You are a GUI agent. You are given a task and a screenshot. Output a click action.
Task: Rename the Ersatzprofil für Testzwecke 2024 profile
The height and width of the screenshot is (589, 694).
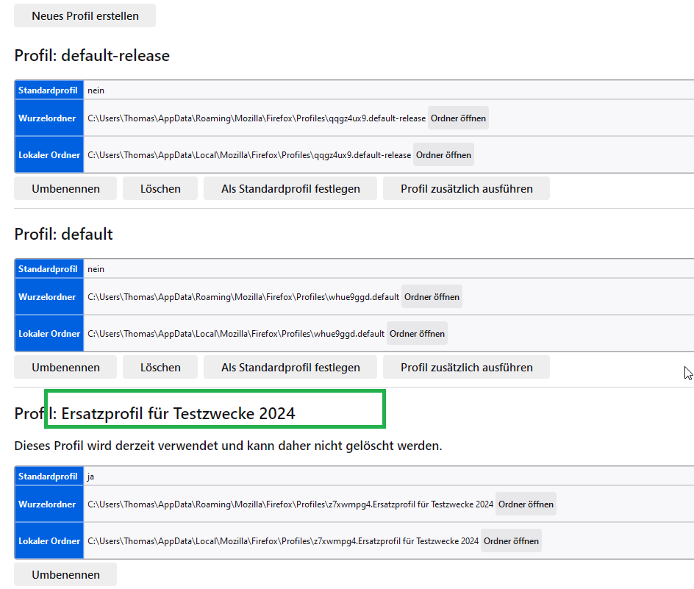point(65,574)
